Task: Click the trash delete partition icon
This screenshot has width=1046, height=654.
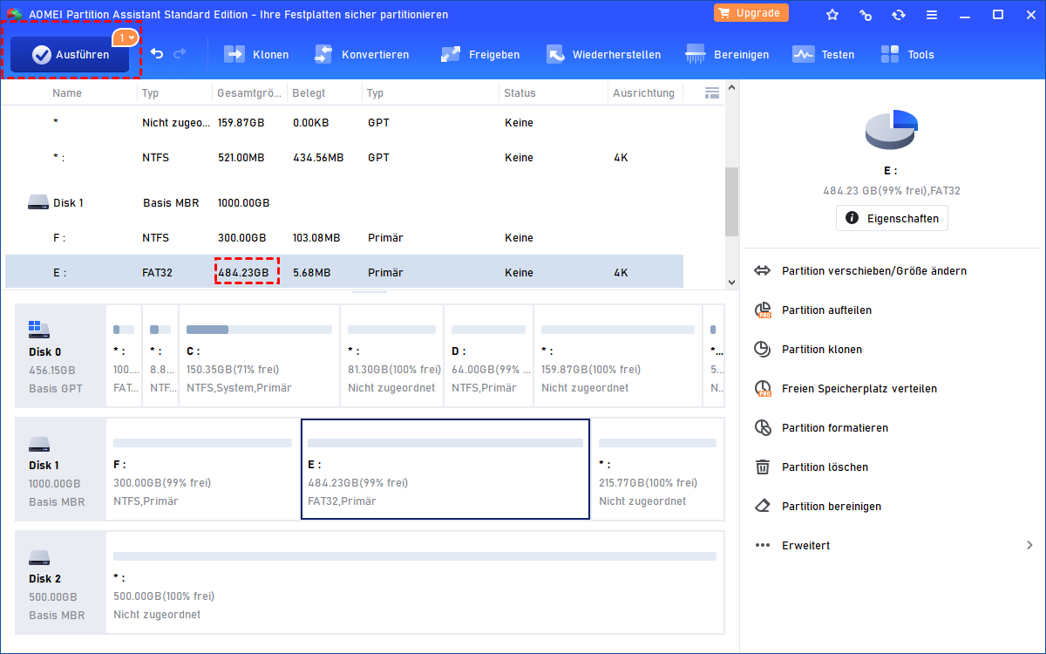Action: [763, 467]
